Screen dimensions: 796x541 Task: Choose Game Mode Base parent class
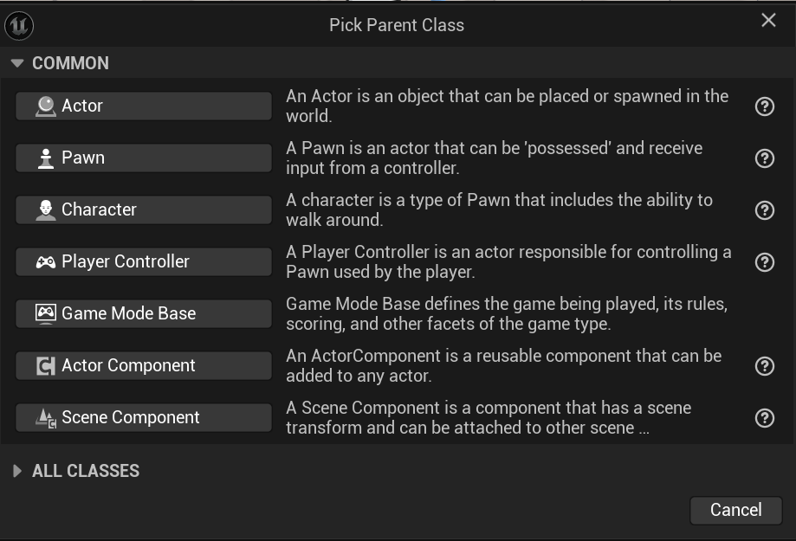(x=144, y=313)
